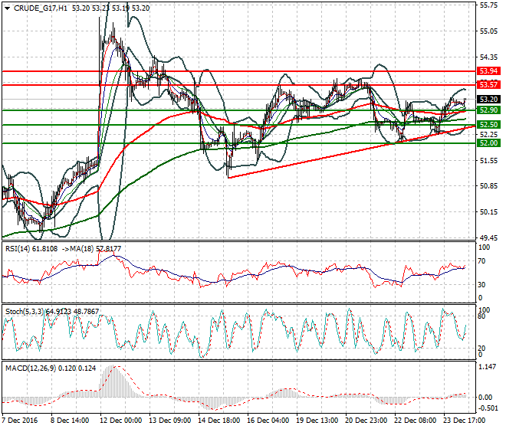Open the chart menu triangle beside CRUDE_G17
Viewport: 506px width, 429px height.
(x=7, y=8)
